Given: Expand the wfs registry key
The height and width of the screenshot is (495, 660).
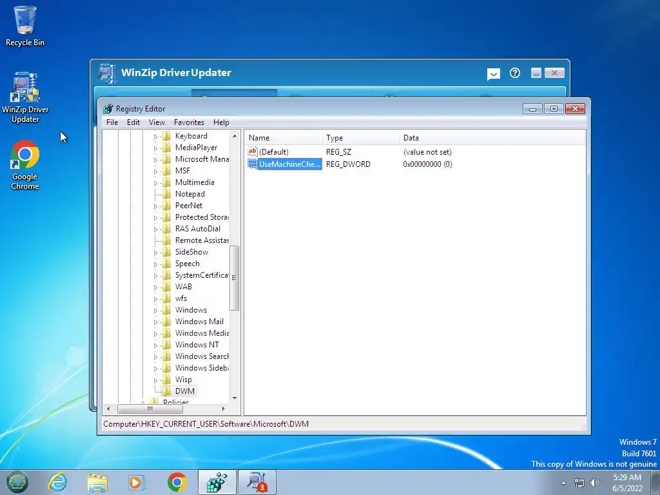Looking at the screenshot, I should [155, 299].
